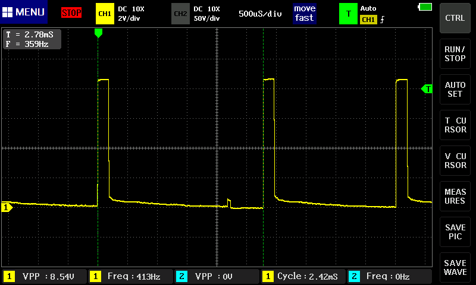Tap CH2 DC 10X 50V/div setting
The height and width of the screenshot is (285, 476).
click(206, 14)
